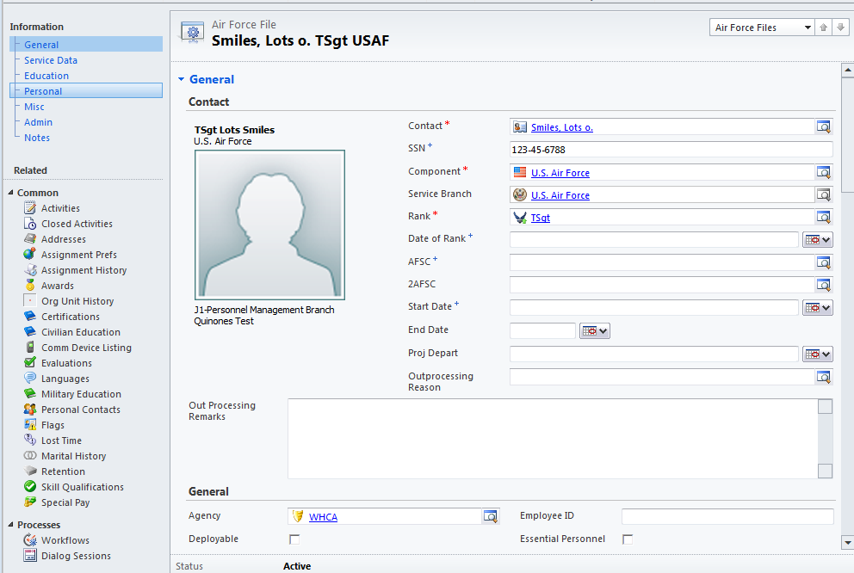Image resolution: width=854 pixels, height=573 pixels.
Task: Open Assignment History related list
Action: click(84, 270)
